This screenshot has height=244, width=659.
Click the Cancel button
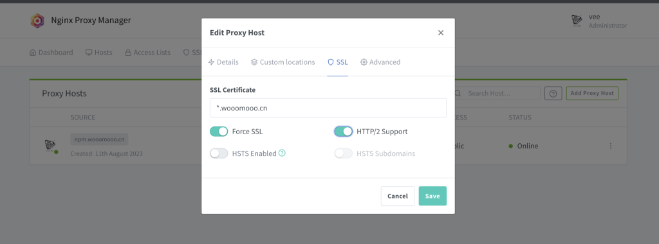[x=398, y=196]
